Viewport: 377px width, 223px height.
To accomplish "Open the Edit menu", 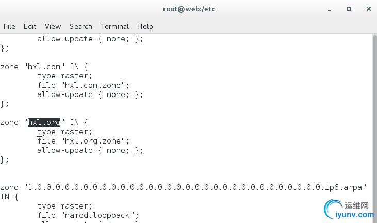I will coord(30,26).
